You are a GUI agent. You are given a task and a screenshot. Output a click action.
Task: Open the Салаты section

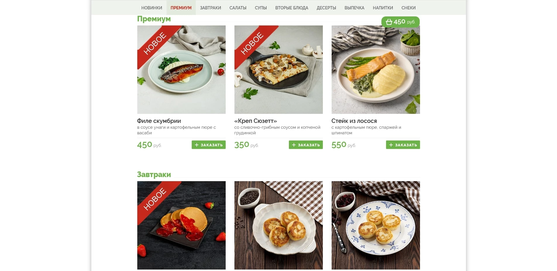click(x=238, y=8)
